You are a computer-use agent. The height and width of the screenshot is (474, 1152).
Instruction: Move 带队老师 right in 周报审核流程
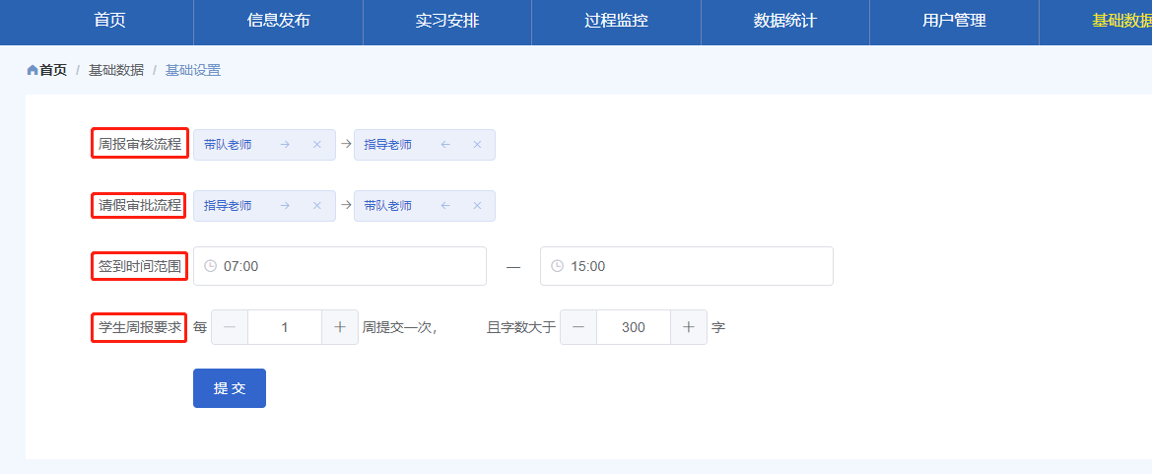[x=285, y=145]
